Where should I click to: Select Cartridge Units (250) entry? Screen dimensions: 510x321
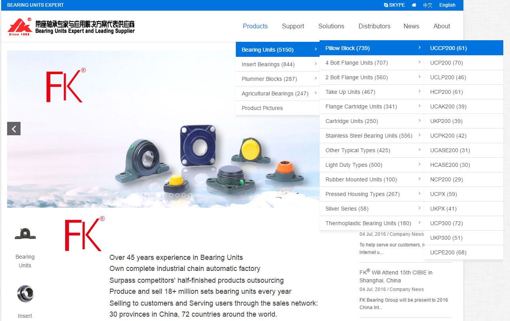[372, 121]
